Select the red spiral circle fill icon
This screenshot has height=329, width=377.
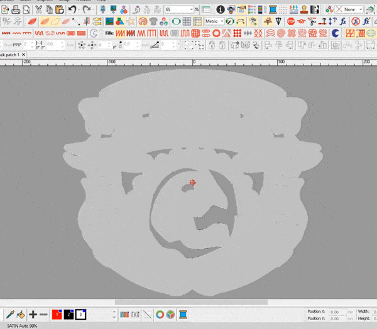[x=281, y=33]
